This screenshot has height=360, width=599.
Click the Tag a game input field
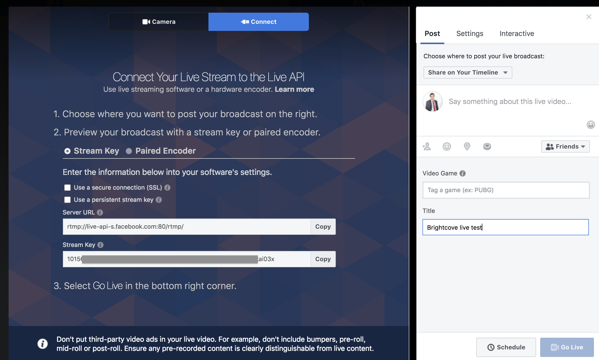[x=506, y=190]
